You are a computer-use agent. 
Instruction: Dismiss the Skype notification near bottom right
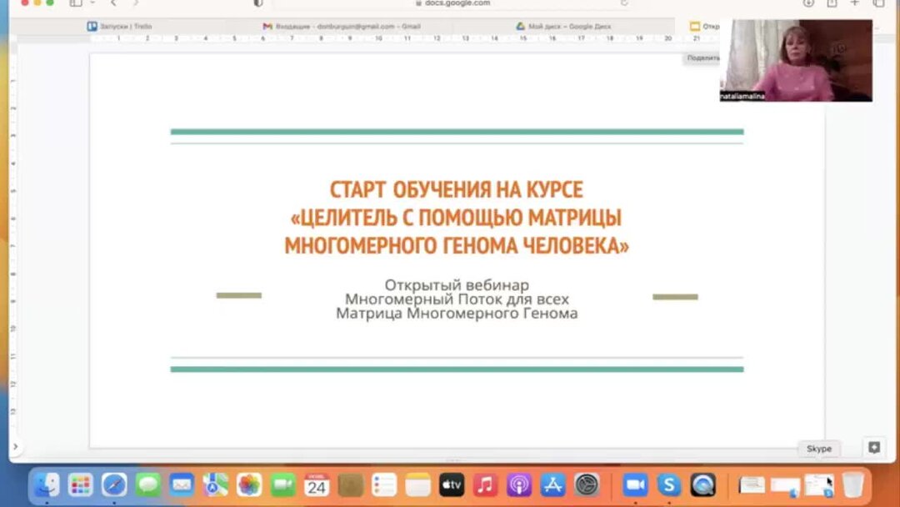(x=818, y=448)
